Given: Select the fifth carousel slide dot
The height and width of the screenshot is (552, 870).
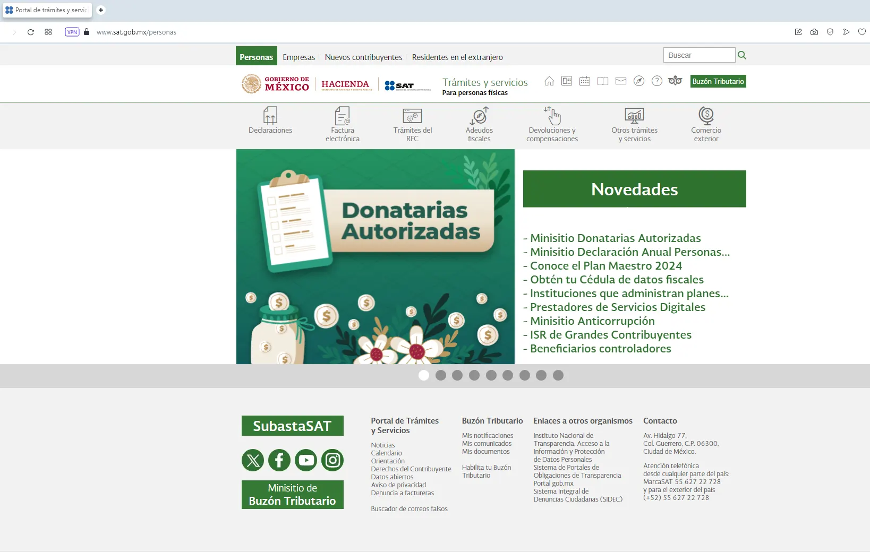Looking at the screenshot, I should (491, 375).
